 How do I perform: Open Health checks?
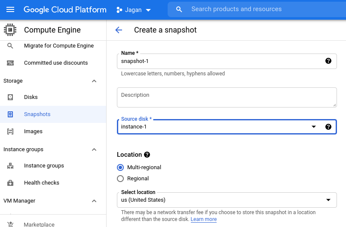[x=53, y=183]
